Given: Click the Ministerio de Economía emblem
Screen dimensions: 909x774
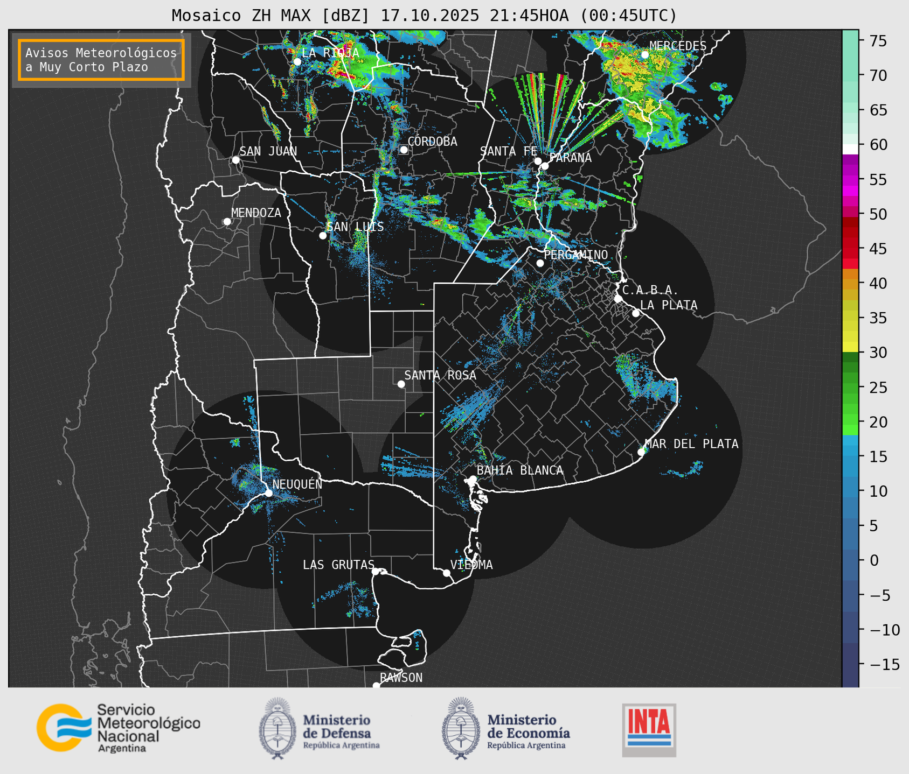Looking at the screenshot, I should click(461, 728).
